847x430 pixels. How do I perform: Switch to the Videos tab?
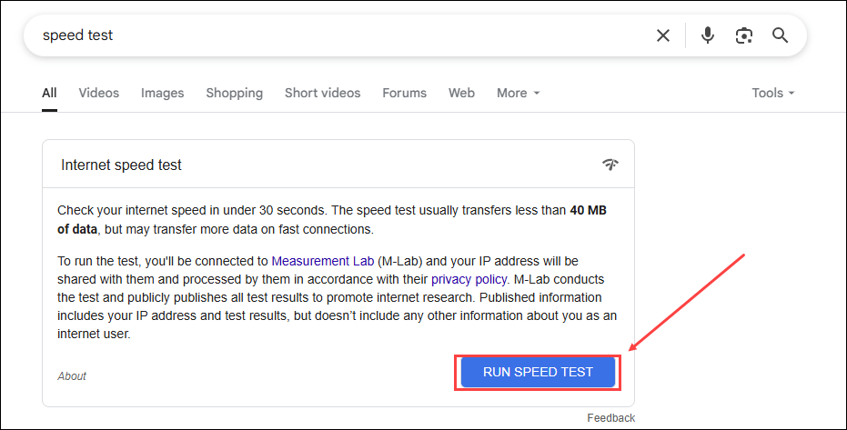point(98,93)
